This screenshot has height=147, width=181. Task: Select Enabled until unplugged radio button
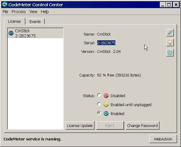click(x=99, y=104)
